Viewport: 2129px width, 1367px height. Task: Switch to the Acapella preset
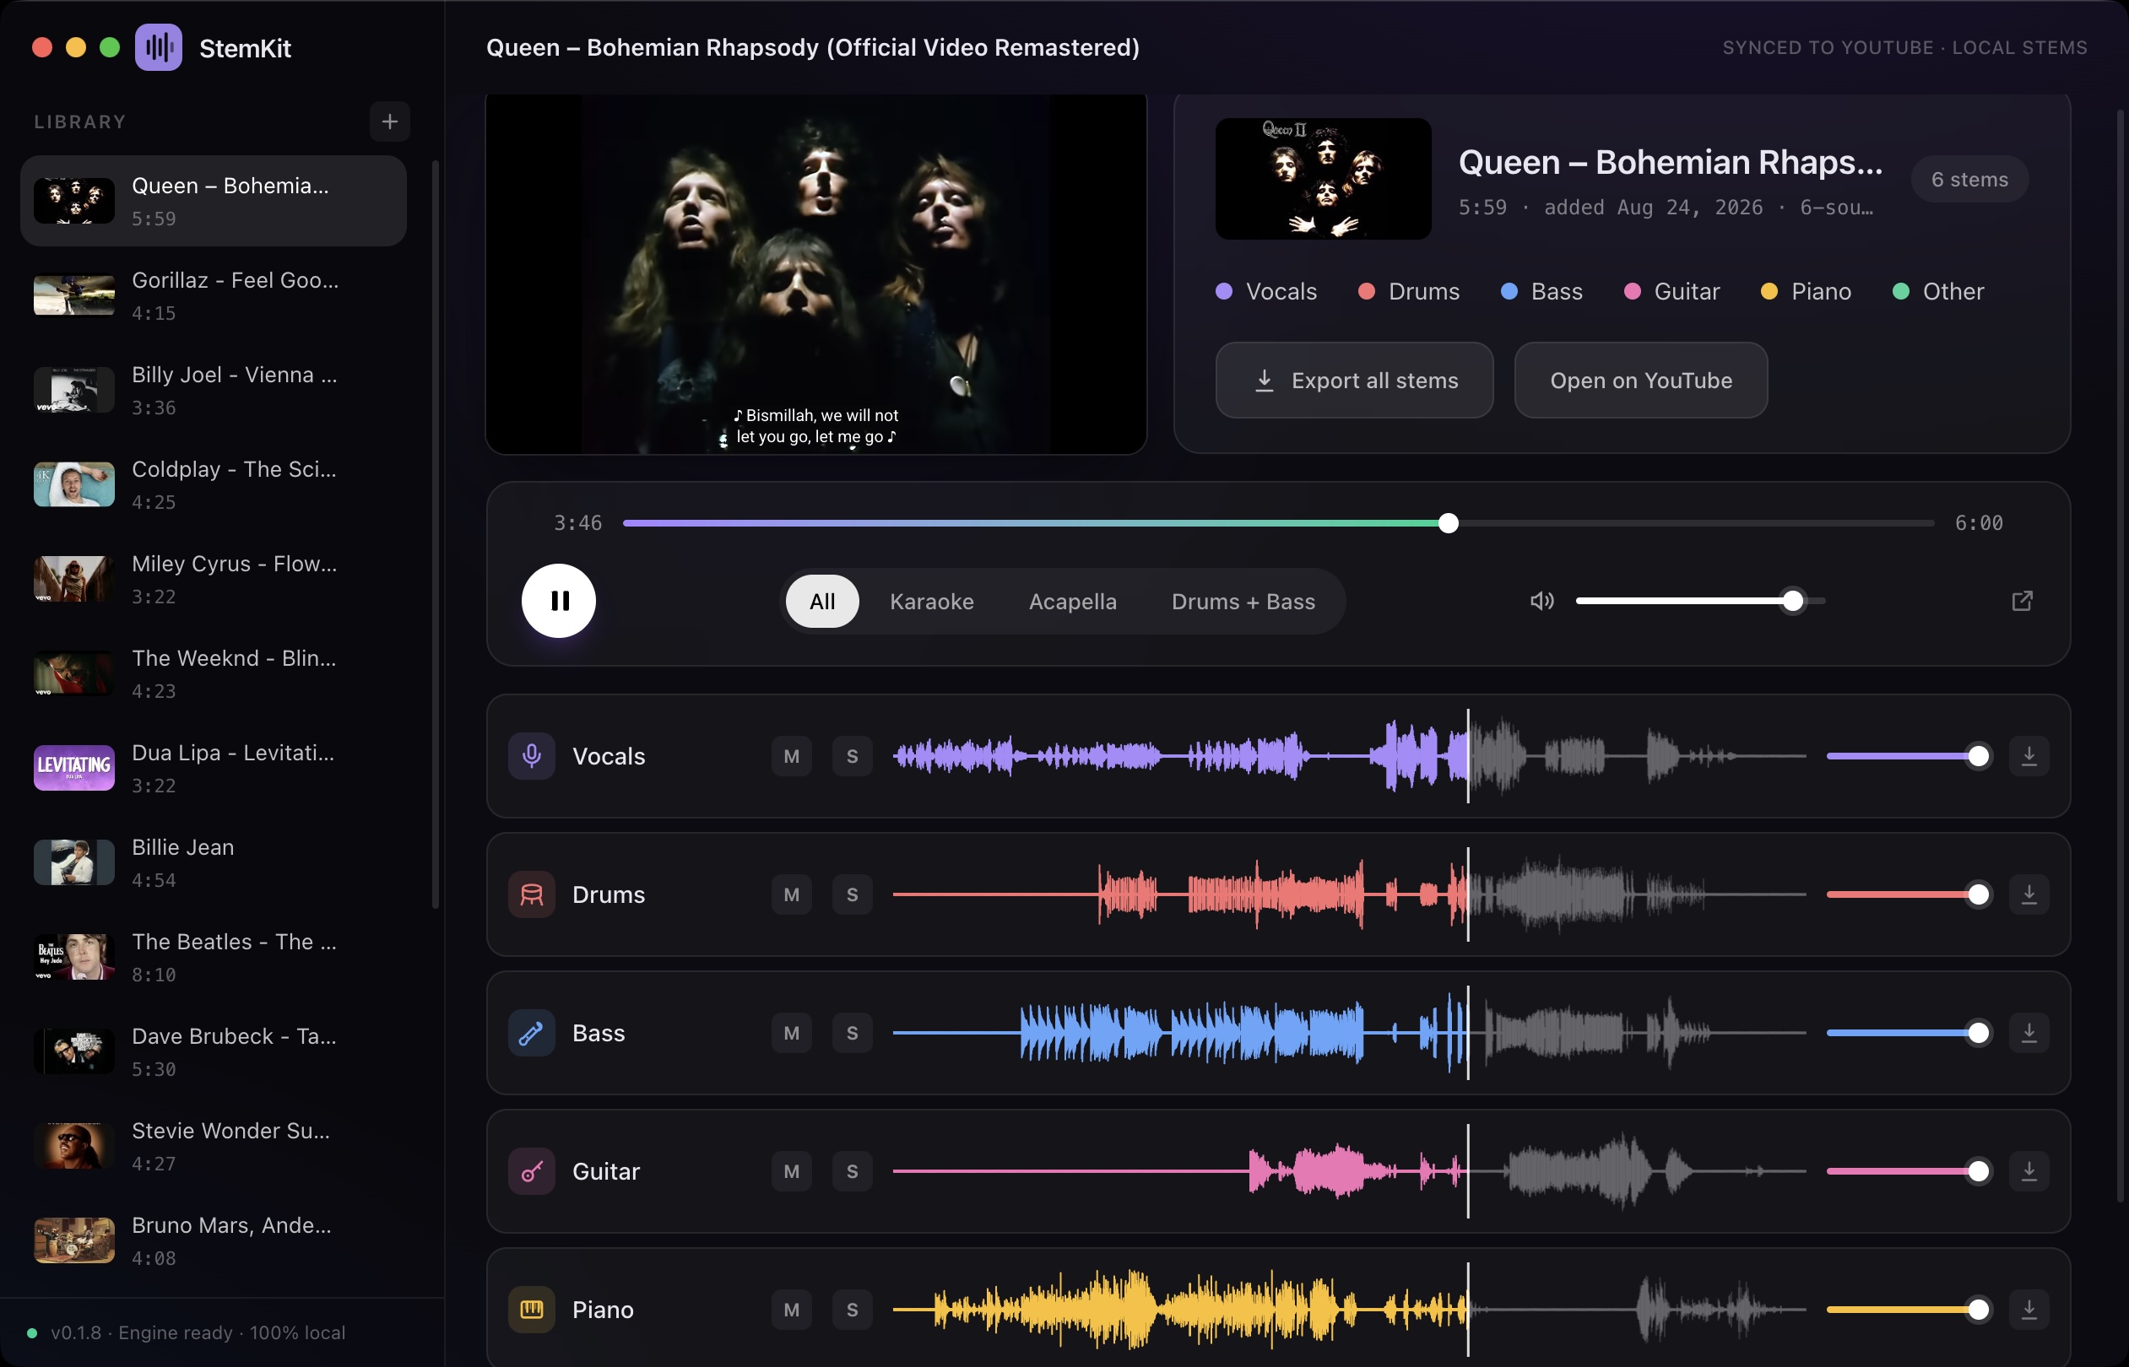(x=1072, y=602)
